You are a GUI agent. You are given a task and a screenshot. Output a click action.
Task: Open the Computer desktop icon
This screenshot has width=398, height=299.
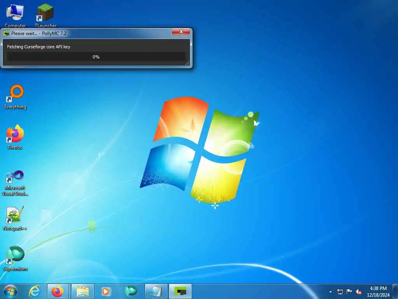[x=15, y=15]
